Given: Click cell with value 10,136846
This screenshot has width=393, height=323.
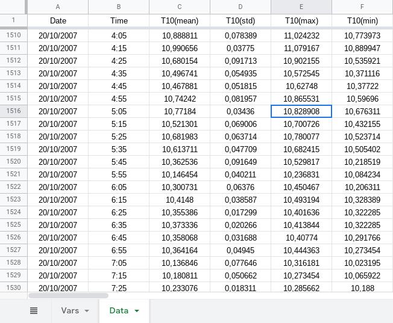Looking at the screenshot, I should [180, 263].
